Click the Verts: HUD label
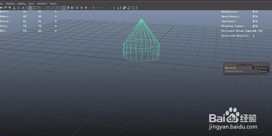 5,12
